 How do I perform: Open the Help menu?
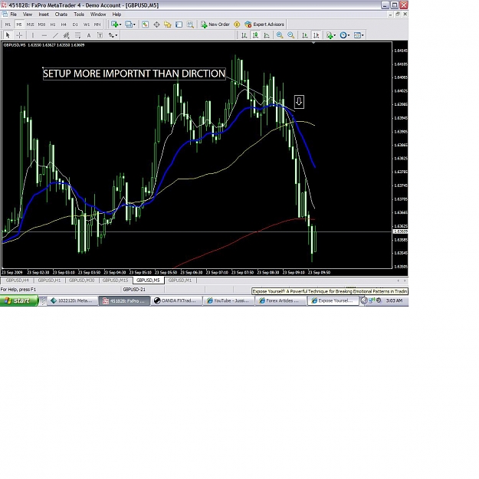point(116,15)
